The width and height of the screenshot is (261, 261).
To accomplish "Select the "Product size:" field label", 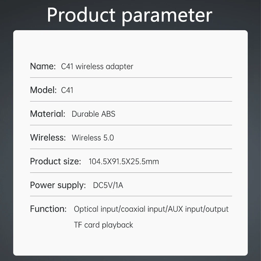I will (56, 161).
